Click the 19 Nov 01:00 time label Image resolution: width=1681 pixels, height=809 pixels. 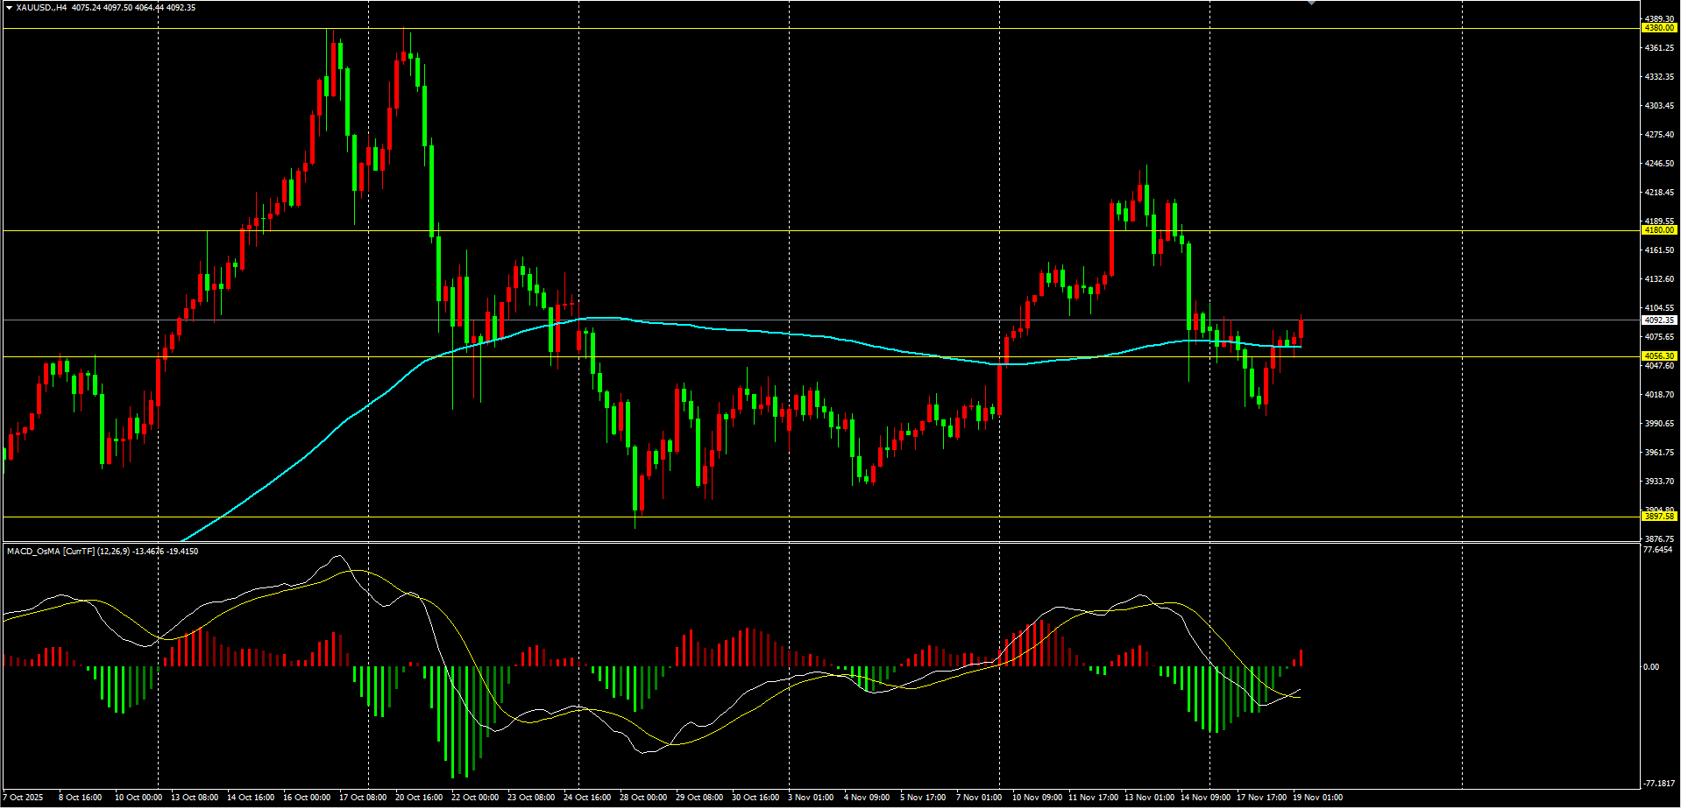pyautogui.click(x=1317, y=798)
